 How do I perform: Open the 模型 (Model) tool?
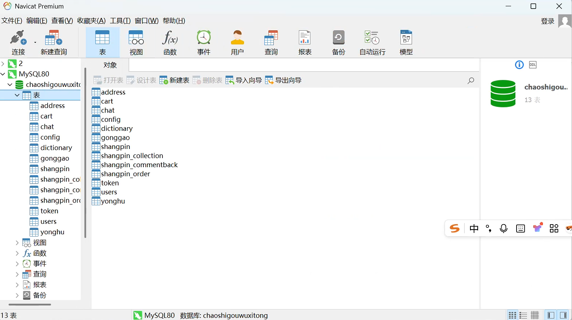[406, 43]
